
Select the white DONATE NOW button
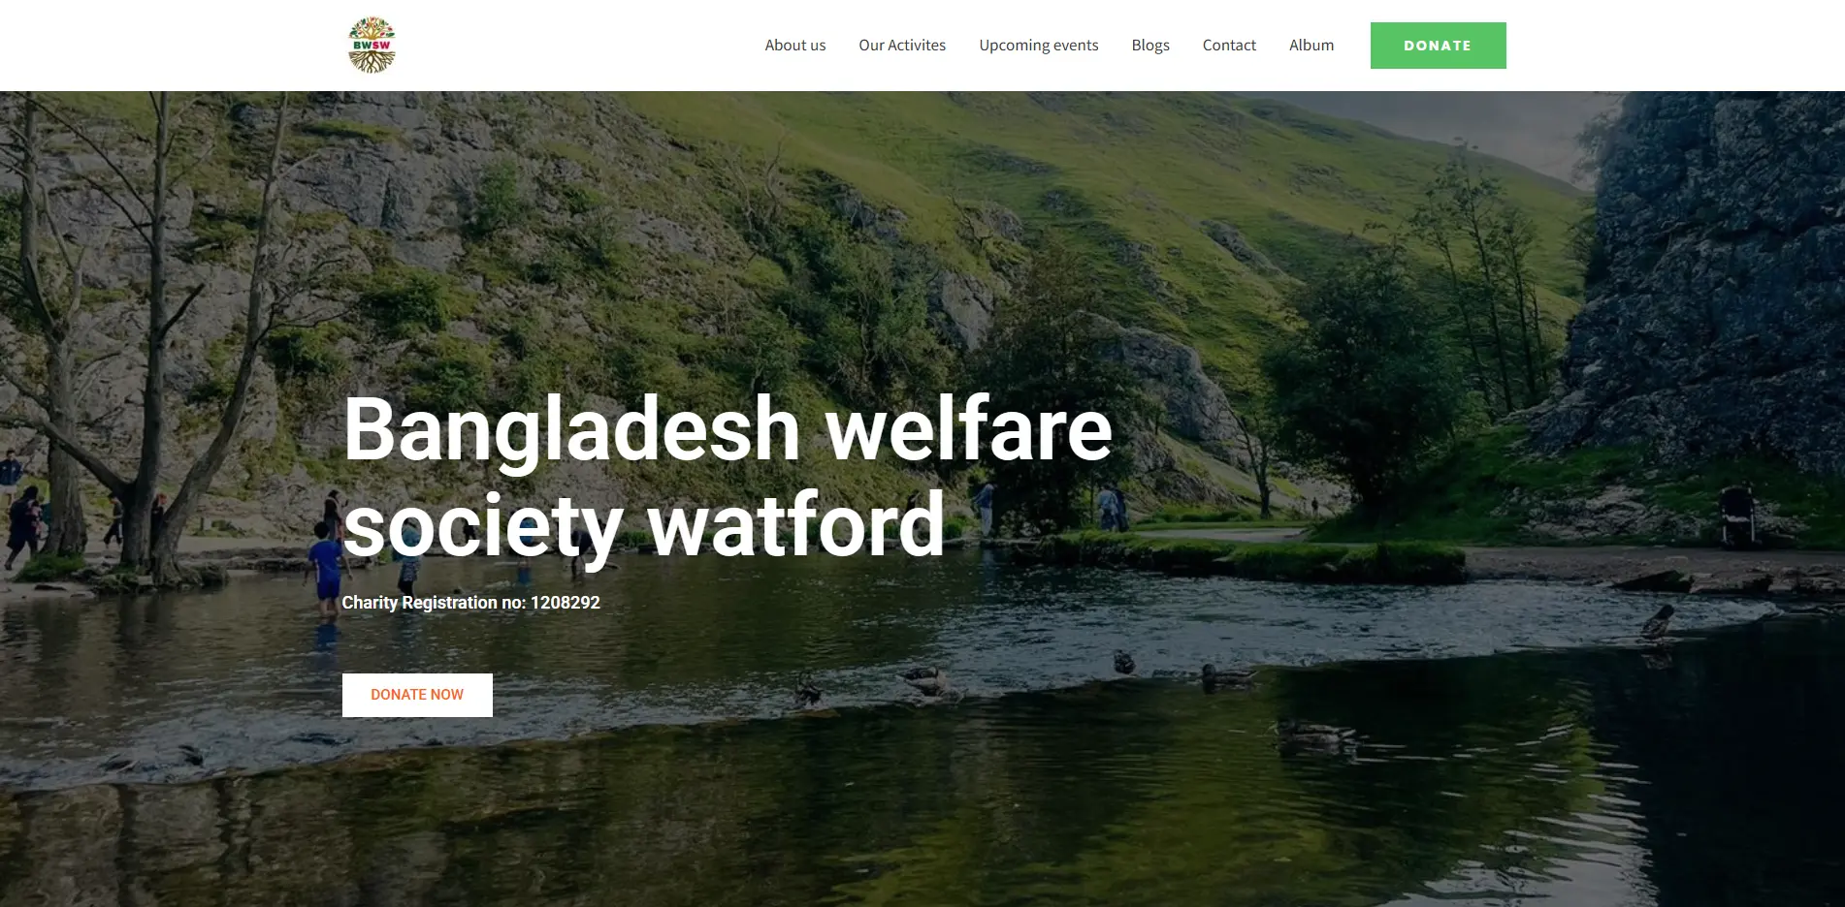coord(417,695)
